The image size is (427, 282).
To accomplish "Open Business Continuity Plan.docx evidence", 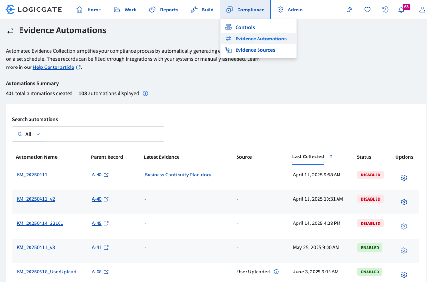I will pyautogui.click(x=178, y=175).
